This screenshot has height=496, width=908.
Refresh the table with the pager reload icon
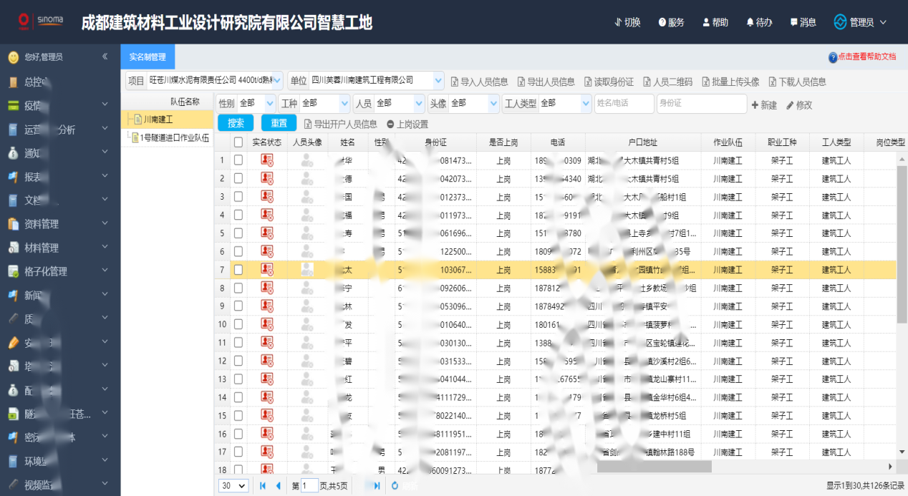click(x=395, y=485)
